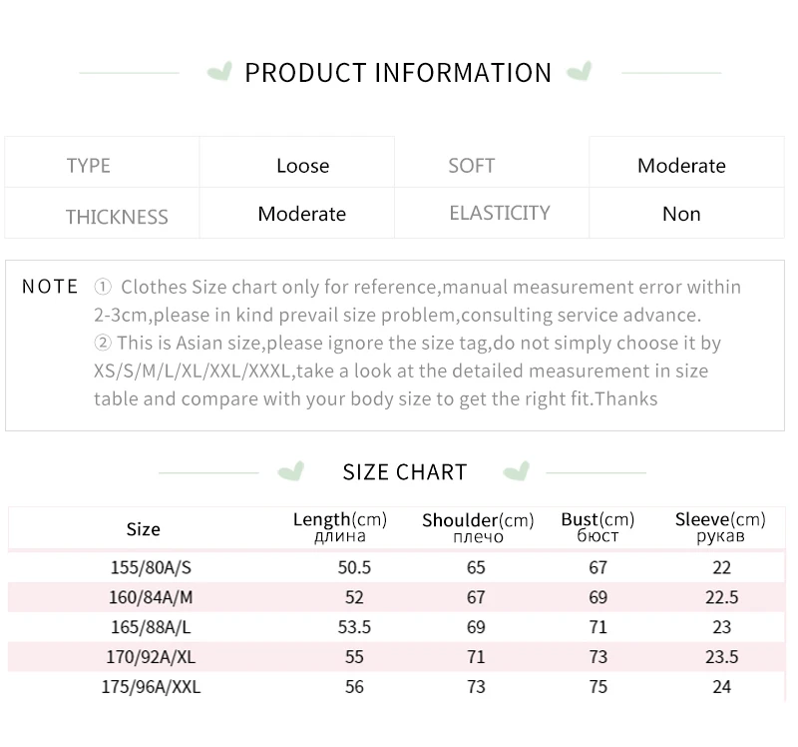Viewport: 798px width, 747px height.
Task: Click the circled number 1 in the note
Action: [103, 288]
